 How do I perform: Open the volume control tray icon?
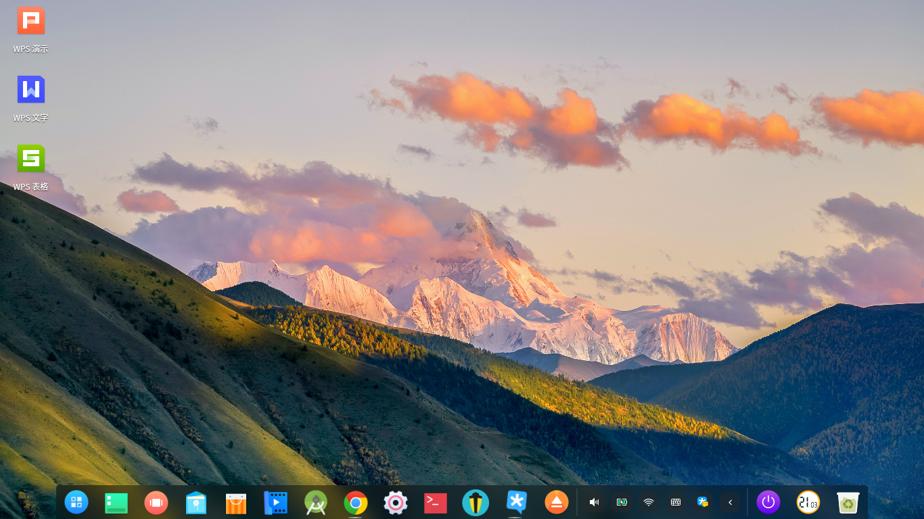(595, 502)
